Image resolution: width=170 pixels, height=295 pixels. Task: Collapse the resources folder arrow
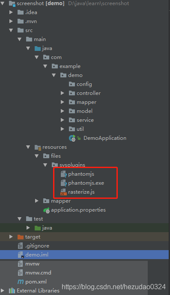coord(28,147)
